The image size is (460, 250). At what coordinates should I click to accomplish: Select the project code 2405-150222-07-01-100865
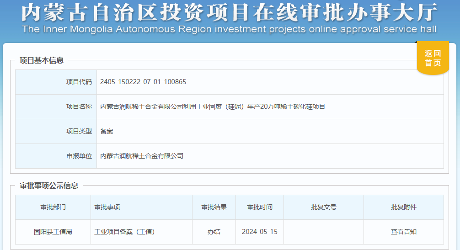click(143, 82)
